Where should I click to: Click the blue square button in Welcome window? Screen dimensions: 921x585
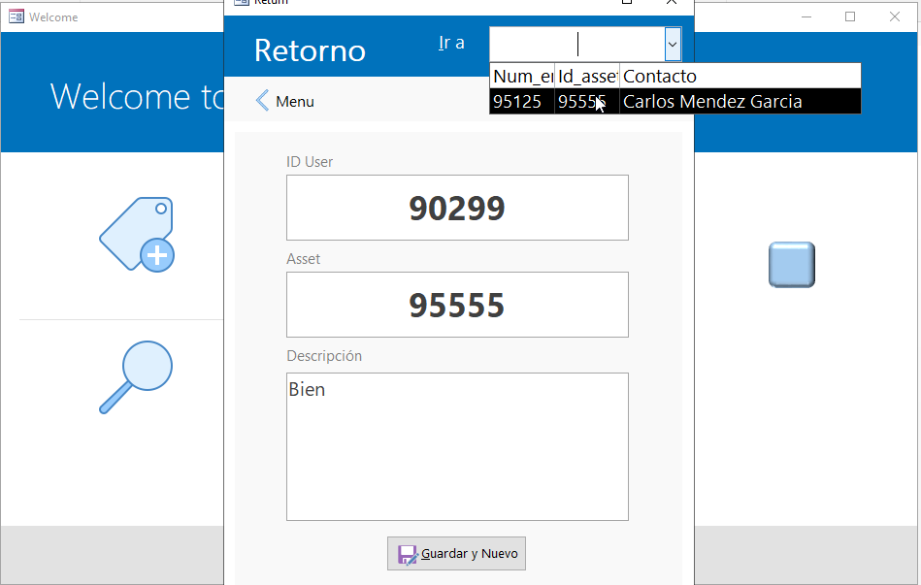click(792, 264)
